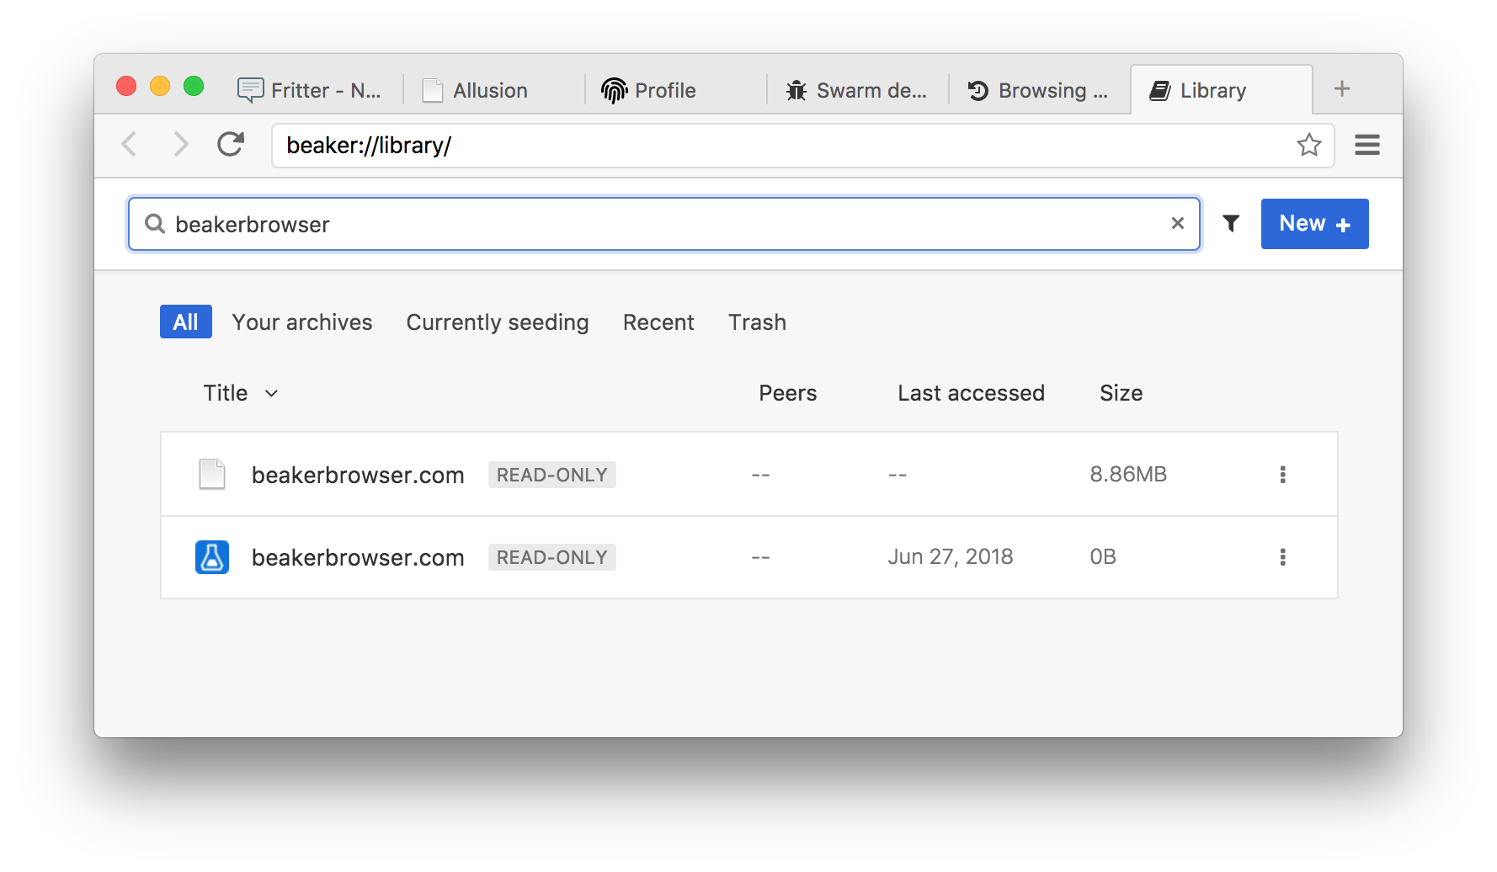Clear the search with the X control
The image size is (1497, 872).
[x=1177, y=223]
